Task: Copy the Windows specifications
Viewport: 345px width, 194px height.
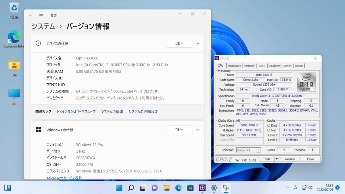Action: click(179, 130)
